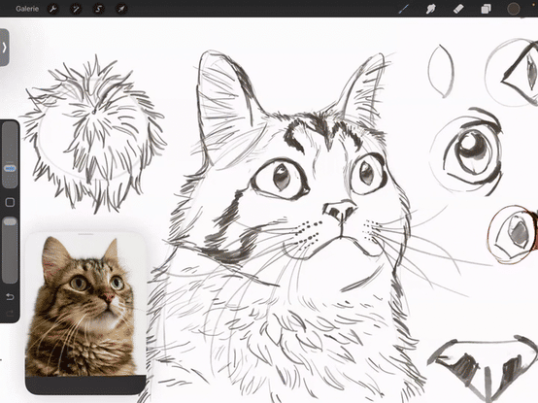Click the brush opacity slider handle
The height and width of the screenshot is (403, 538).
(x=10, y=222)
